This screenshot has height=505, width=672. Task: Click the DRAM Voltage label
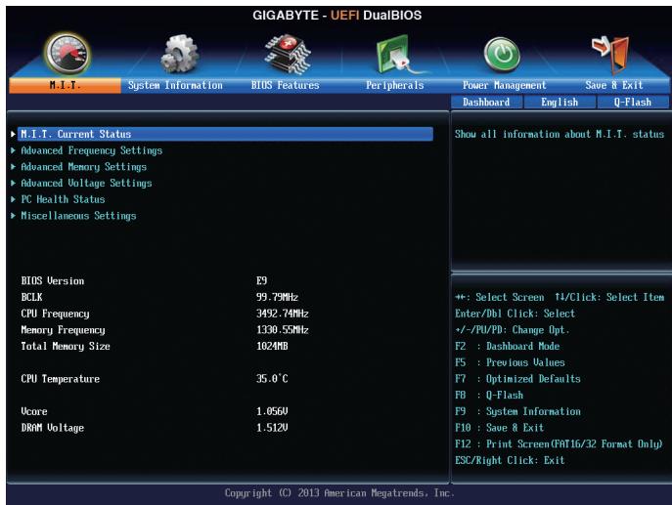[53, 428]
